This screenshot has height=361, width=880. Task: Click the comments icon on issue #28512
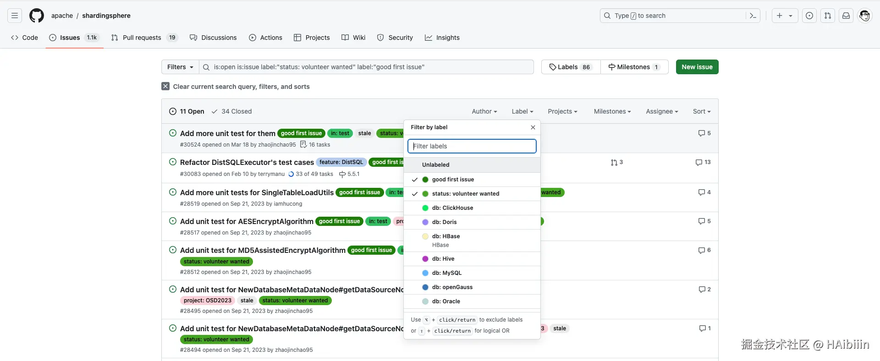[x=702, y=250]
